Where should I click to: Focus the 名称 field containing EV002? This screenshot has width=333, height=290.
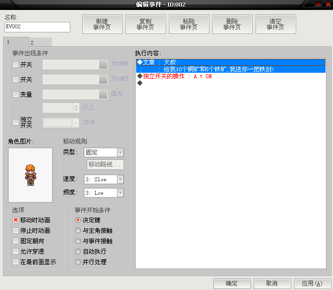[x=37, y=27]
